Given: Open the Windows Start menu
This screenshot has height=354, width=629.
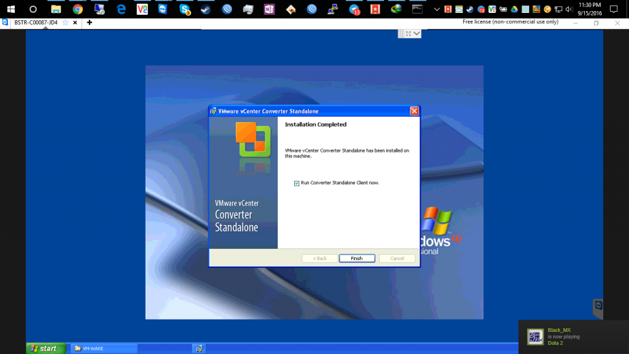Looking at the screenshot, I should point(11,9).
